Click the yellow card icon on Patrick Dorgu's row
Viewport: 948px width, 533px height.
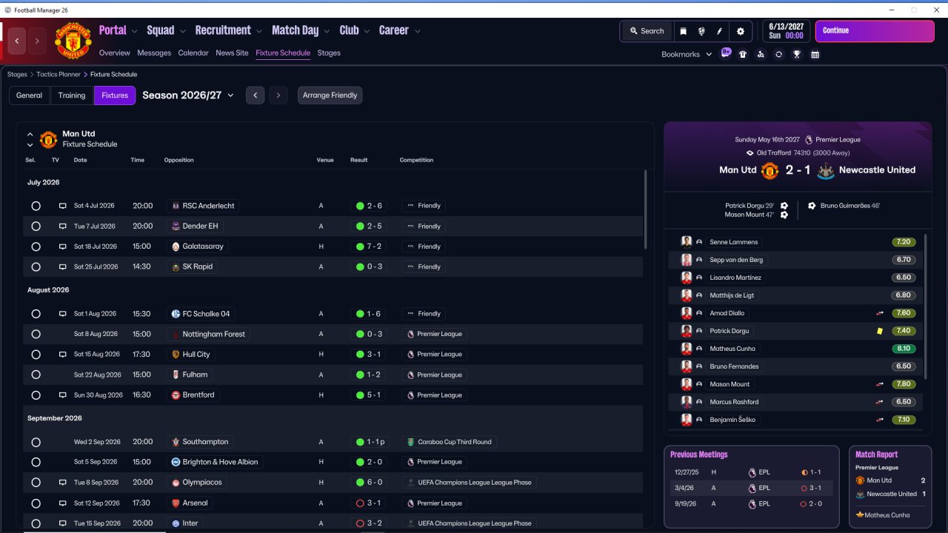(880, 331)
